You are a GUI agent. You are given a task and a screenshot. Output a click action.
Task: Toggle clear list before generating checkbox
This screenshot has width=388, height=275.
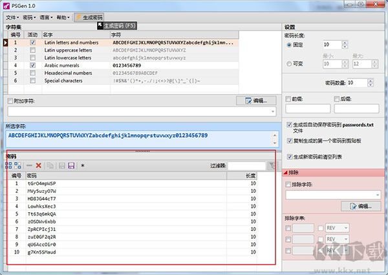pyautogui.click(x=290, y=157)
